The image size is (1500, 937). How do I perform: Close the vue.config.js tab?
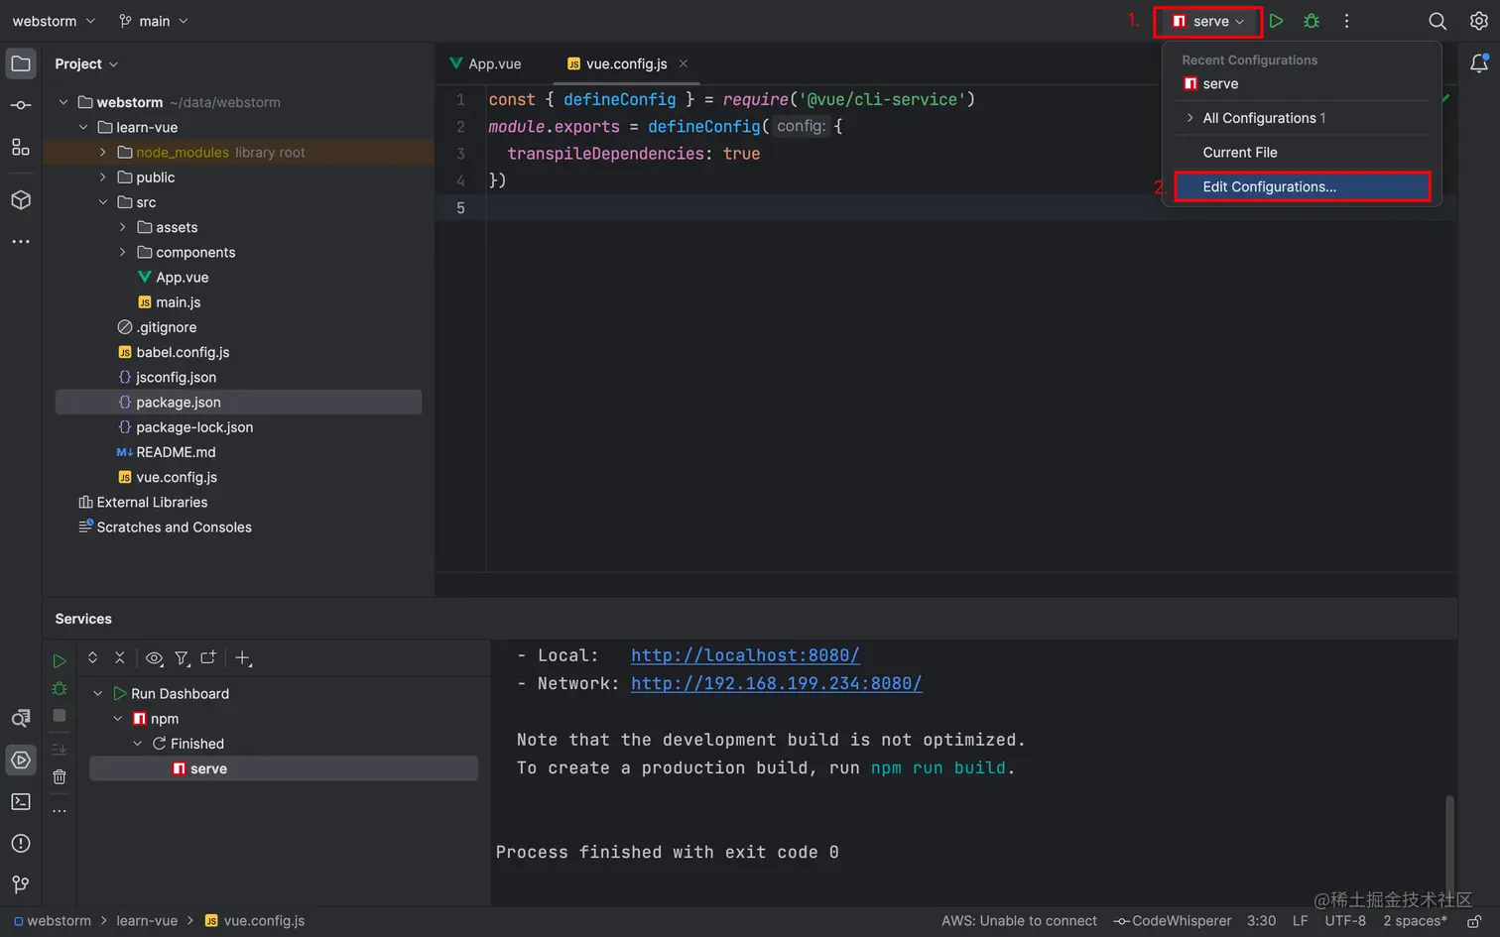[x=684, y=63]
